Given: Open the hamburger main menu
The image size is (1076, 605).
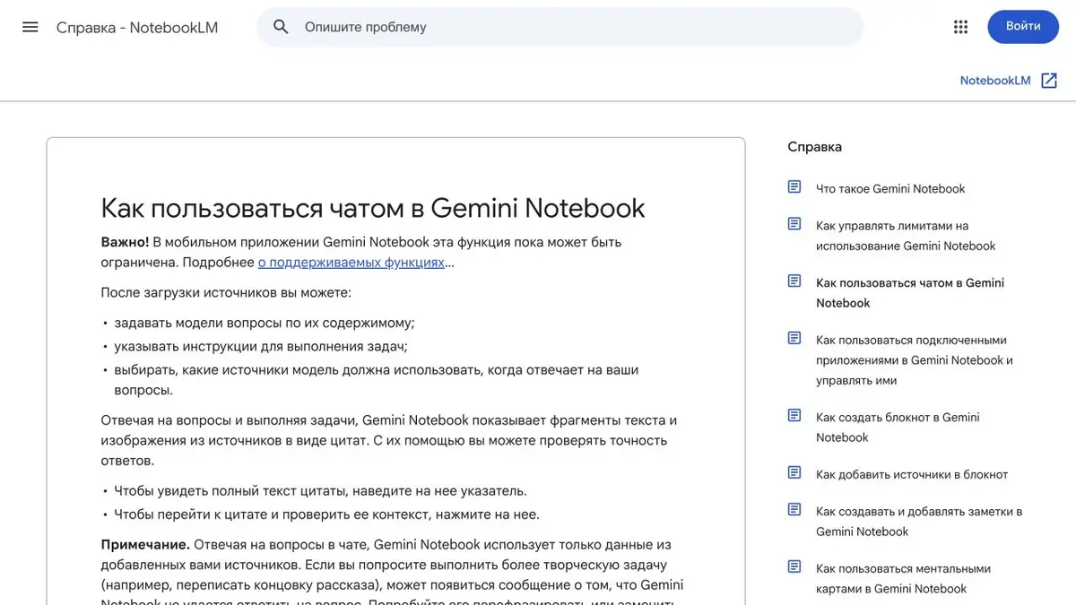Looking at the screenshot, I should click(x=30, y=27).
